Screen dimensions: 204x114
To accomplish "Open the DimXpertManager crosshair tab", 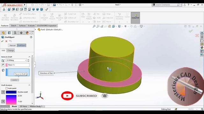I will point(21,33).
